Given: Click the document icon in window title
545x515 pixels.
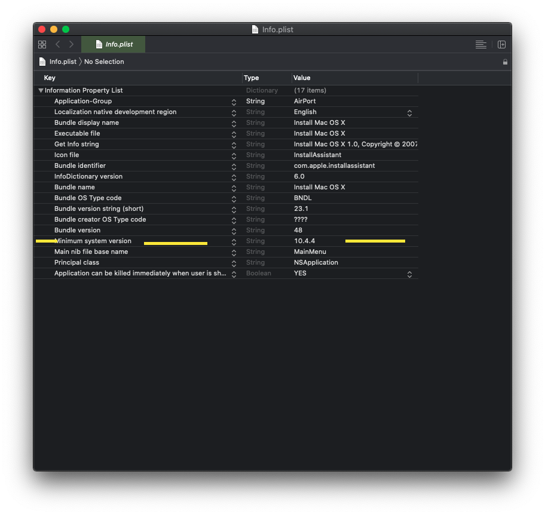Looking at the screenshot, I should point(255,29).
